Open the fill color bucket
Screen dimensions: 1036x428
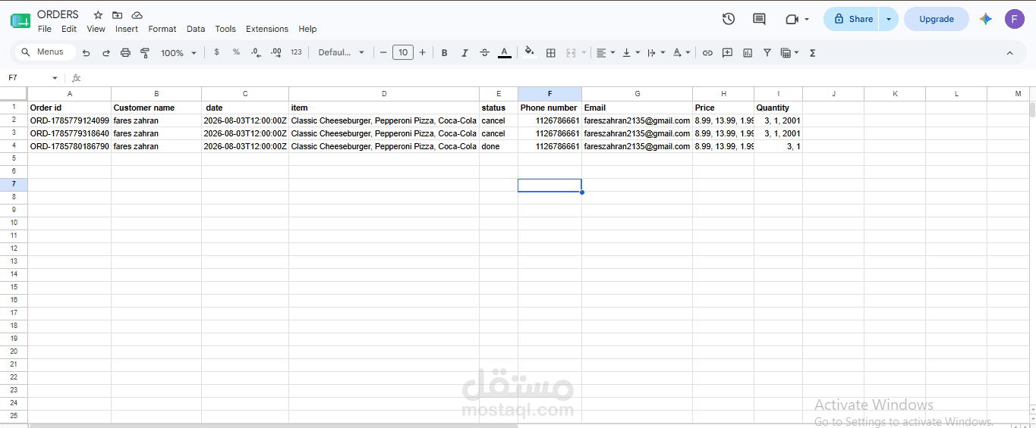[x=530, y=53]
